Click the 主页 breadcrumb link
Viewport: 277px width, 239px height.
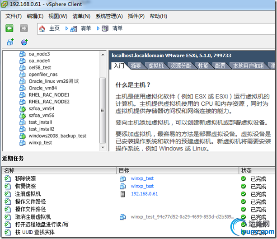[x=54, y=28]
